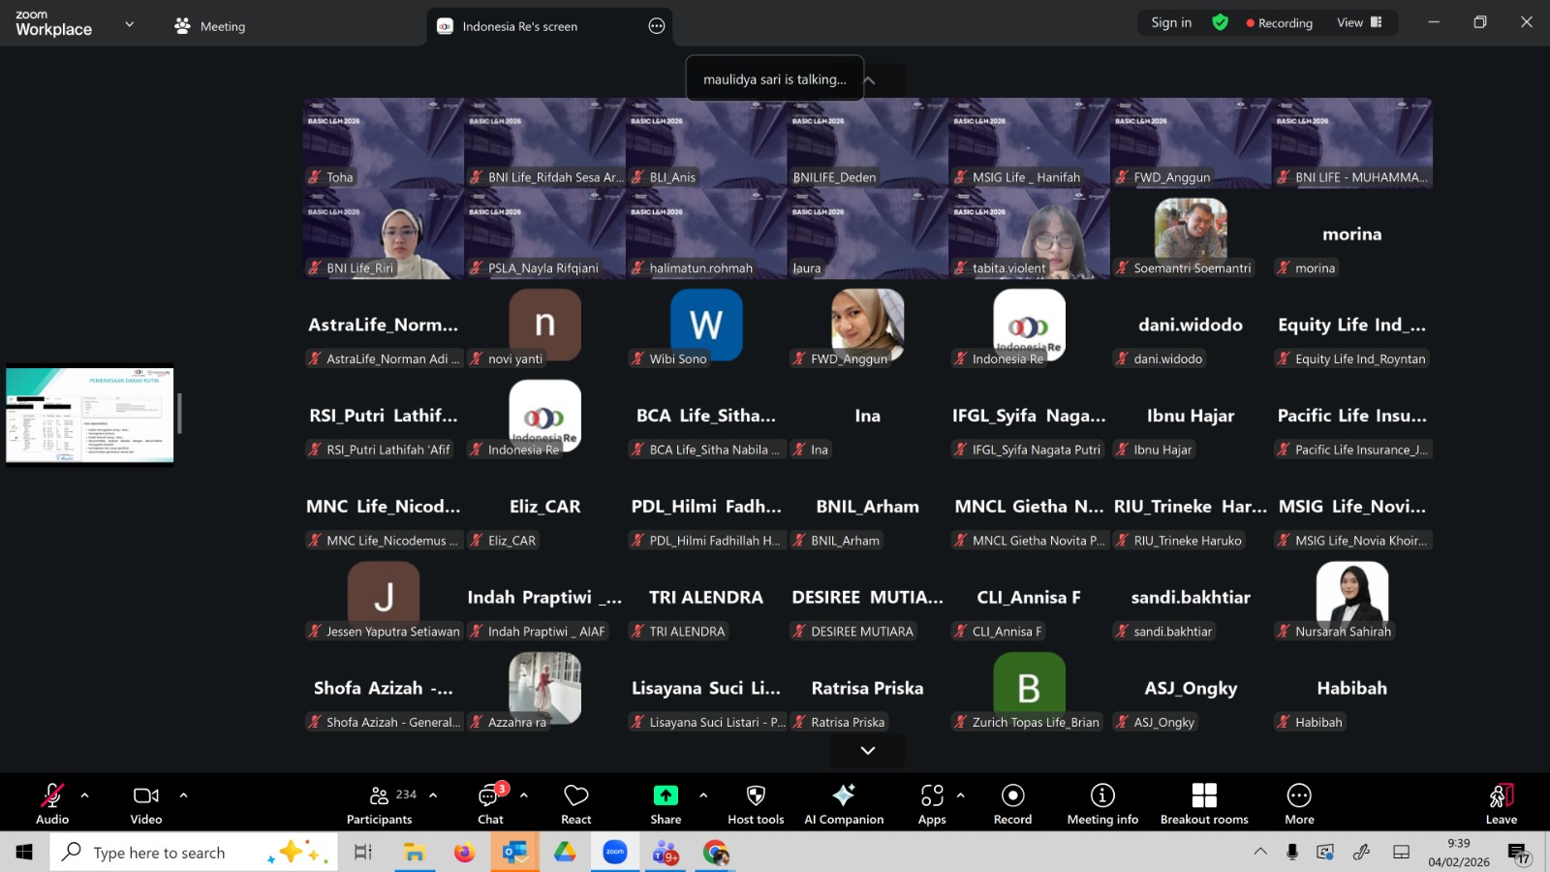The height and width of the screenshot is (872, 1550).
Task: Show next page of participant gallery
Action: coord(868,750)
